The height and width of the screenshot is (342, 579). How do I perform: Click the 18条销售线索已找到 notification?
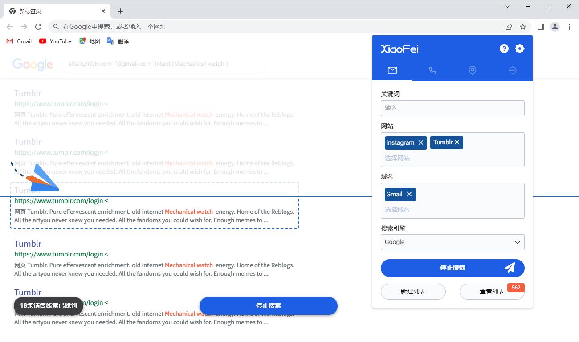click(x=49, y=306)
